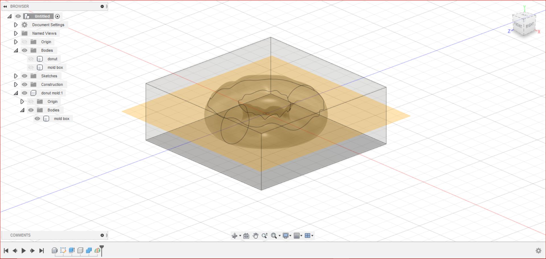Viewport: 546px width, 259px height.
Task: Jump to timeline beginning
Action: [6, 250]
